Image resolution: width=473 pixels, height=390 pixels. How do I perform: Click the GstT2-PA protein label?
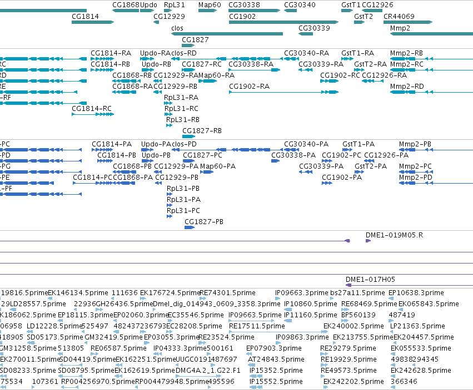click(x=371, y=166)
